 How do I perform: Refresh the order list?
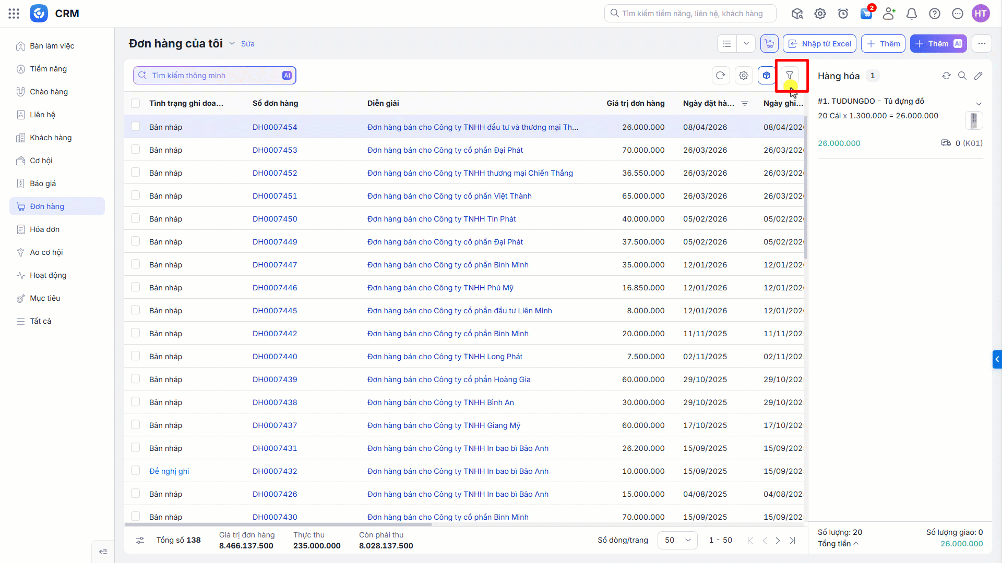721,76
